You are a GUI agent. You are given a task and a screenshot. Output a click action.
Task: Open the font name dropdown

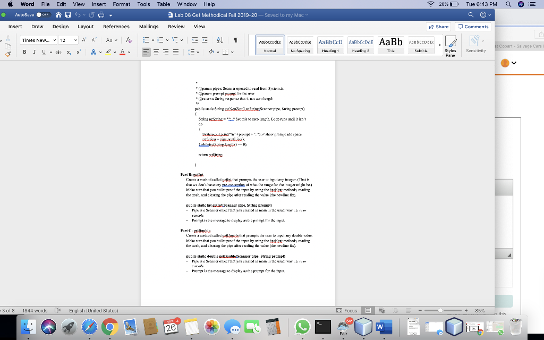(55, 40)
